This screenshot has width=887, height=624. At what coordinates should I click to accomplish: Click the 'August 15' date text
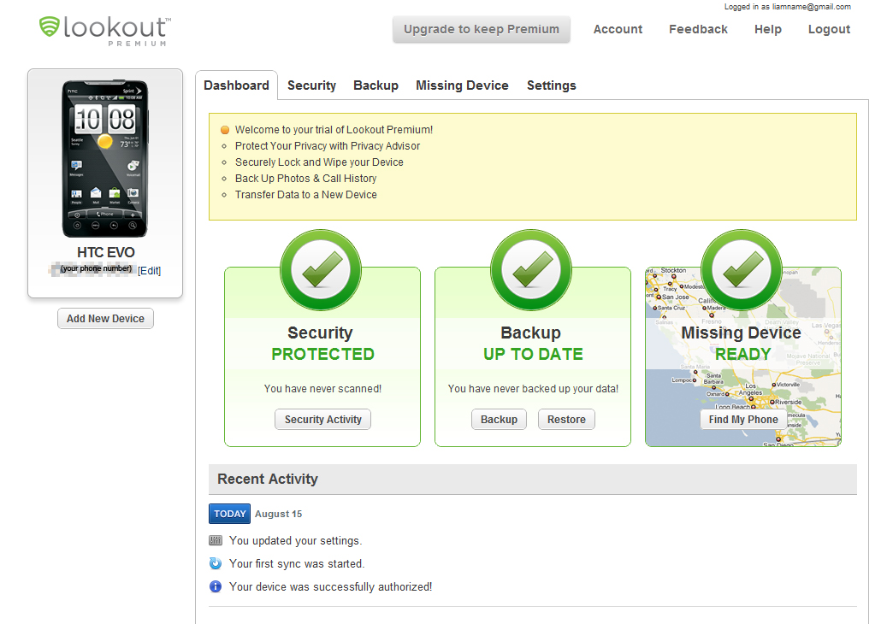point(278,514)
